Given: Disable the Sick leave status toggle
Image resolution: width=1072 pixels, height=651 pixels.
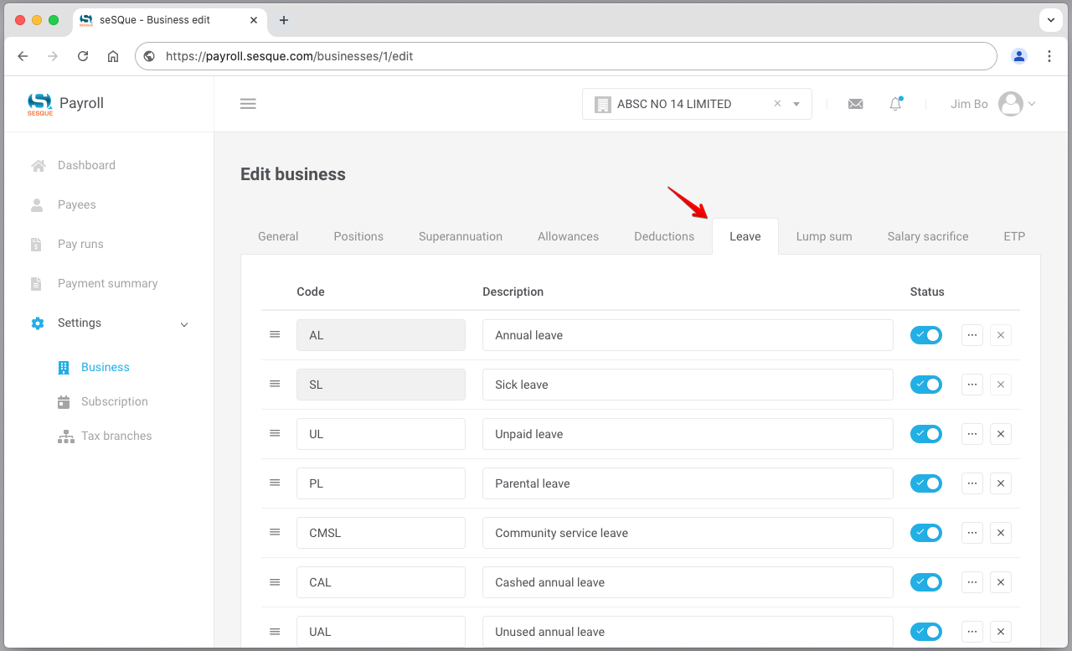Looking at the screenshot, I should (925, 385).
